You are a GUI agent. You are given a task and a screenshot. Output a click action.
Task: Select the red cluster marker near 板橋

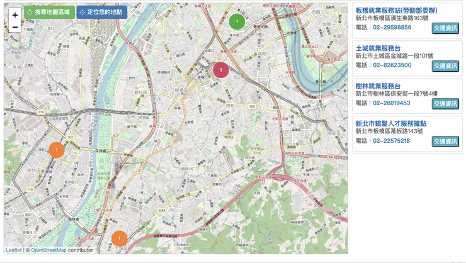221,70
